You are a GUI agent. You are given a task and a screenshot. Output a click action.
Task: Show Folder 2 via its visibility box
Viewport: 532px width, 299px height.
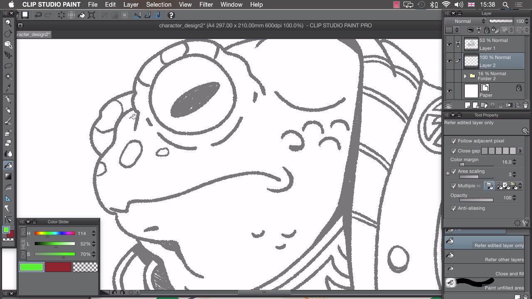pos(449,76)
